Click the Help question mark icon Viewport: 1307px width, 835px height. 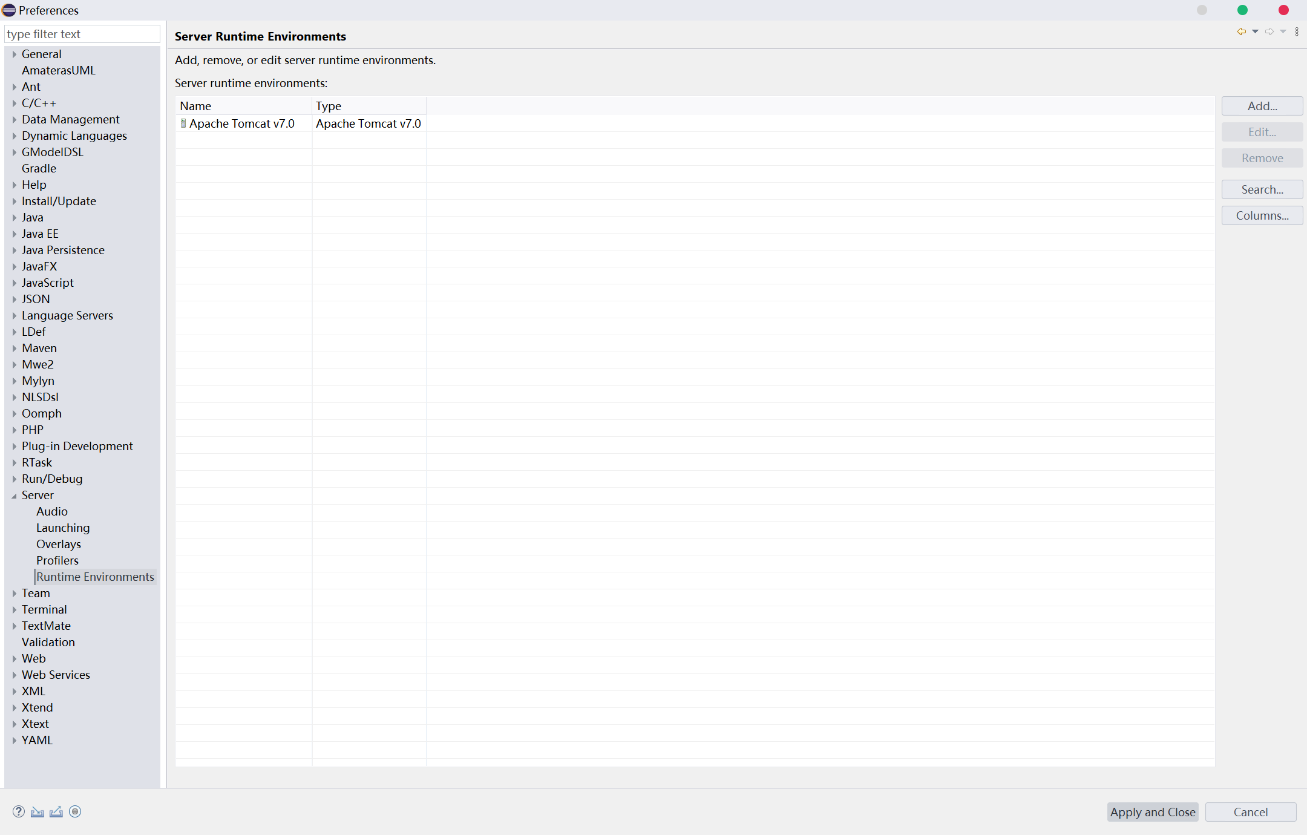(19, 811)
